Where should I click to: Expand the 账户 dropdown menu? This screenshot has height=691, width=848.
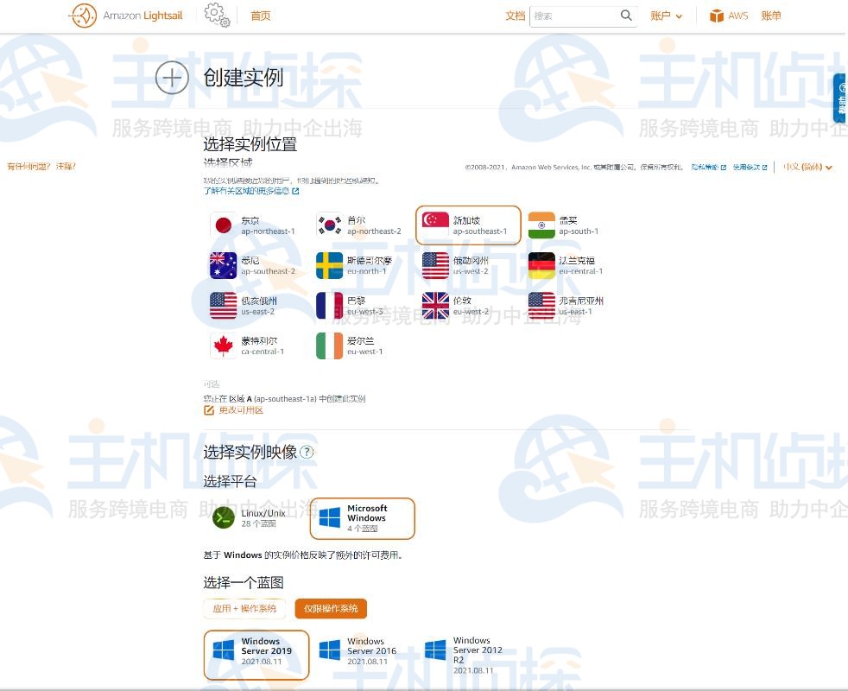tap(666, 16)
